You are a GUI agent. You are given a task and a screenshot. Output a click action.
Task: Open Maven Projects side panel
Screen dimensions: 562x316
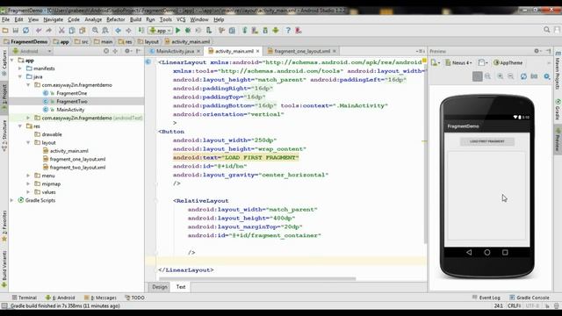(x=558, y=70)
